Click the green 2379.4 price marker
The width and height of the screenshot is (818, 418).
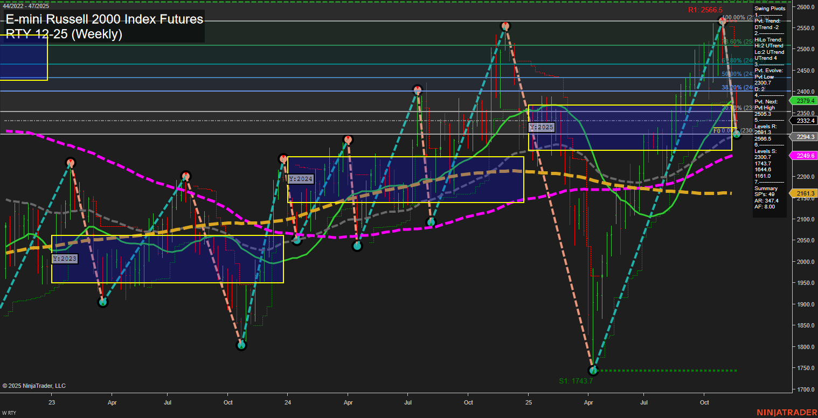803,101
